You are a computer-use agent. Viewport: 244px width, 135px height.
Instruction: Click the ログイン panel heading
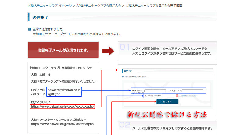(x=128, y=71)
